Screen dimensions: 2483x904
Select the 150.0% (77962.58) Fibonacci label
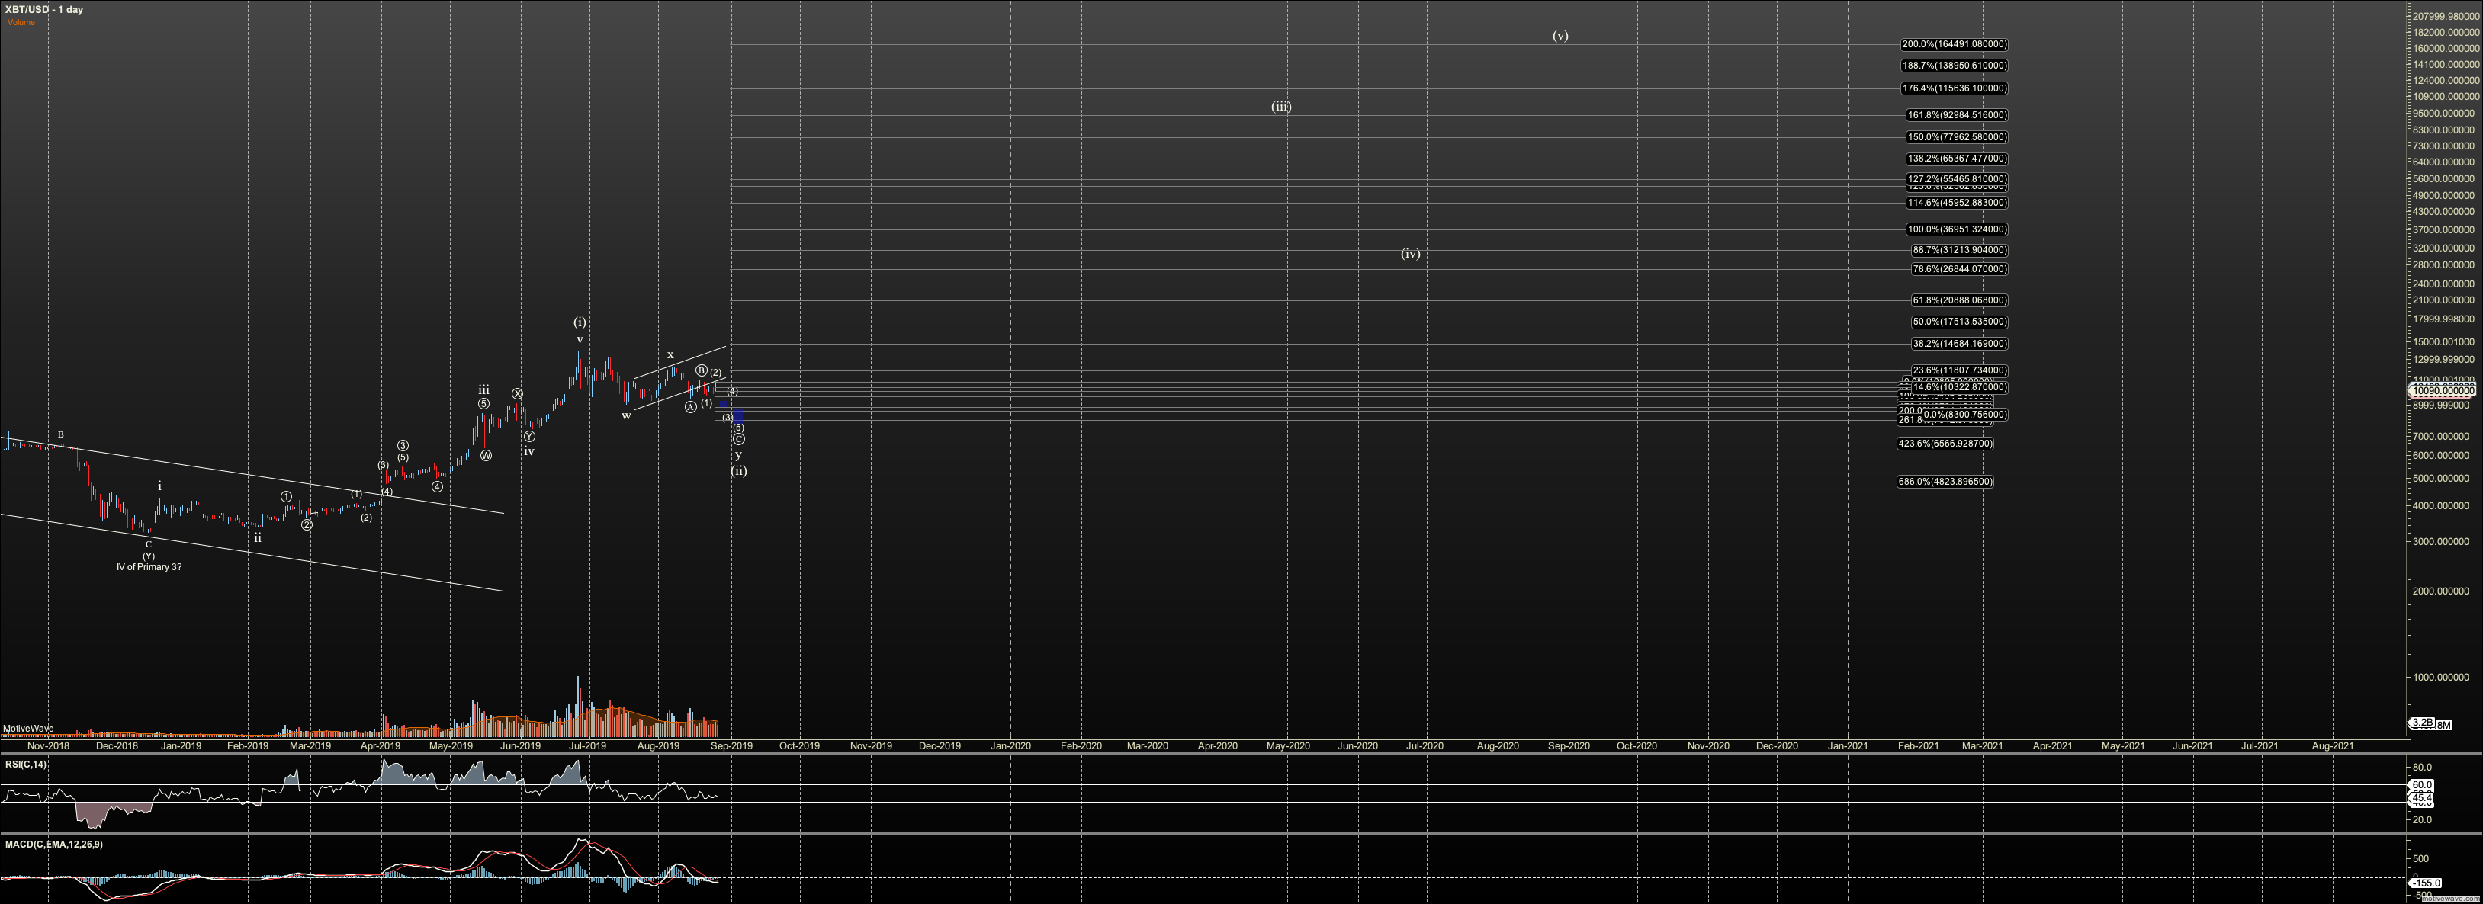1957,137
